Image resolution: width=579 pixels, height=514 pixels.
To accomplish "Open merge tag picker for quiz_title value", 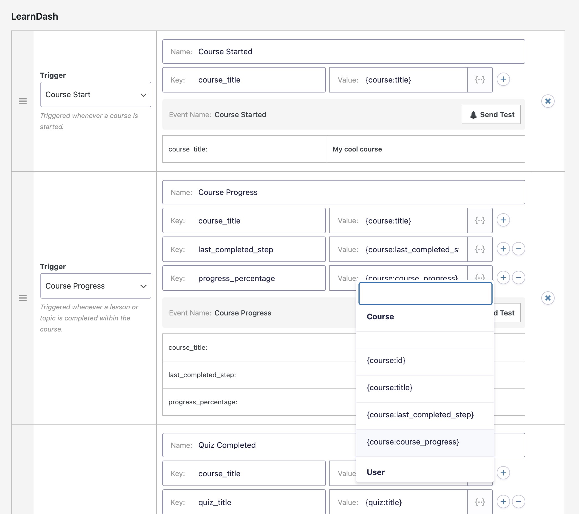I will [x=480, y=502].
